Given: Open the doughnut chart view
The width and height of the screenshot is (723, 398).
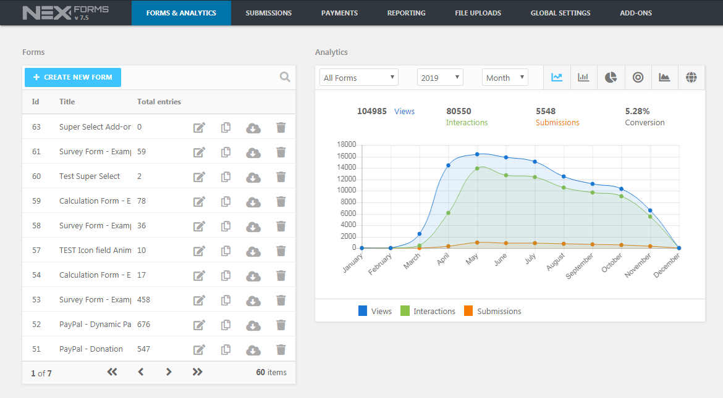Looking at the screenshot, I should (x=638, y=77).
